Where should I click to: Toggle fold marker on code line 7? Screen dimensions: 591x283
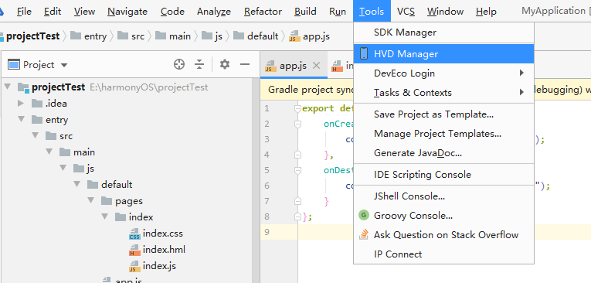click(x=297, y=201)
